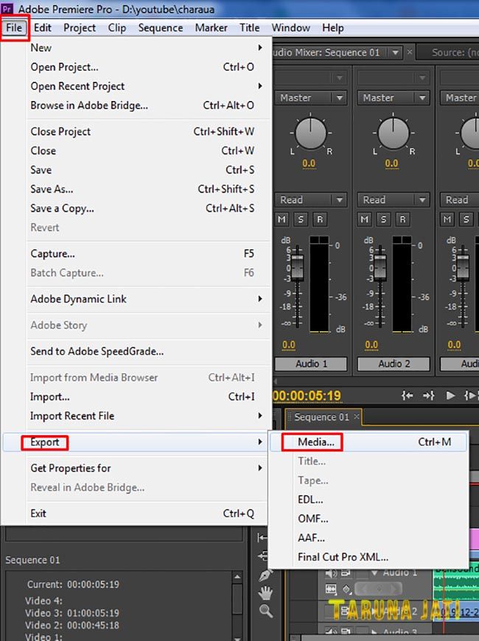Expand Get Properties for submenu
This screenshot has height=641, width=479.
260,468
